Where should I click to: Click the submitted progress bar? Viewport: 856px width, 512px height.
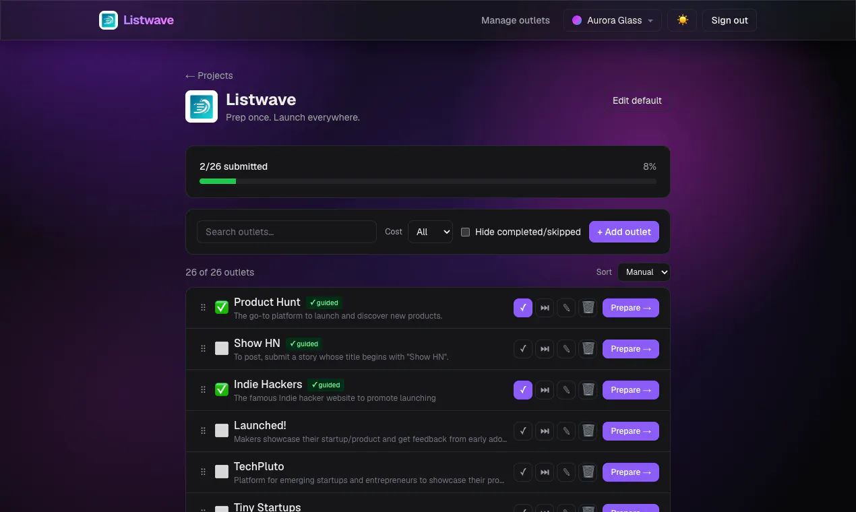coord(428,181)
